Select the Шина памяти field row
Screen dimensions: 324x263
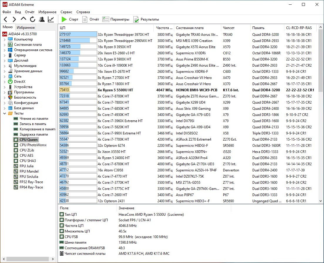click(x=98, y=242)
